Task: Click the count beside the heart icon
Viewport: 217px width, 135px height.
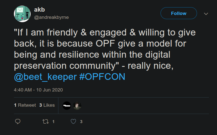Action: point(81,121)
